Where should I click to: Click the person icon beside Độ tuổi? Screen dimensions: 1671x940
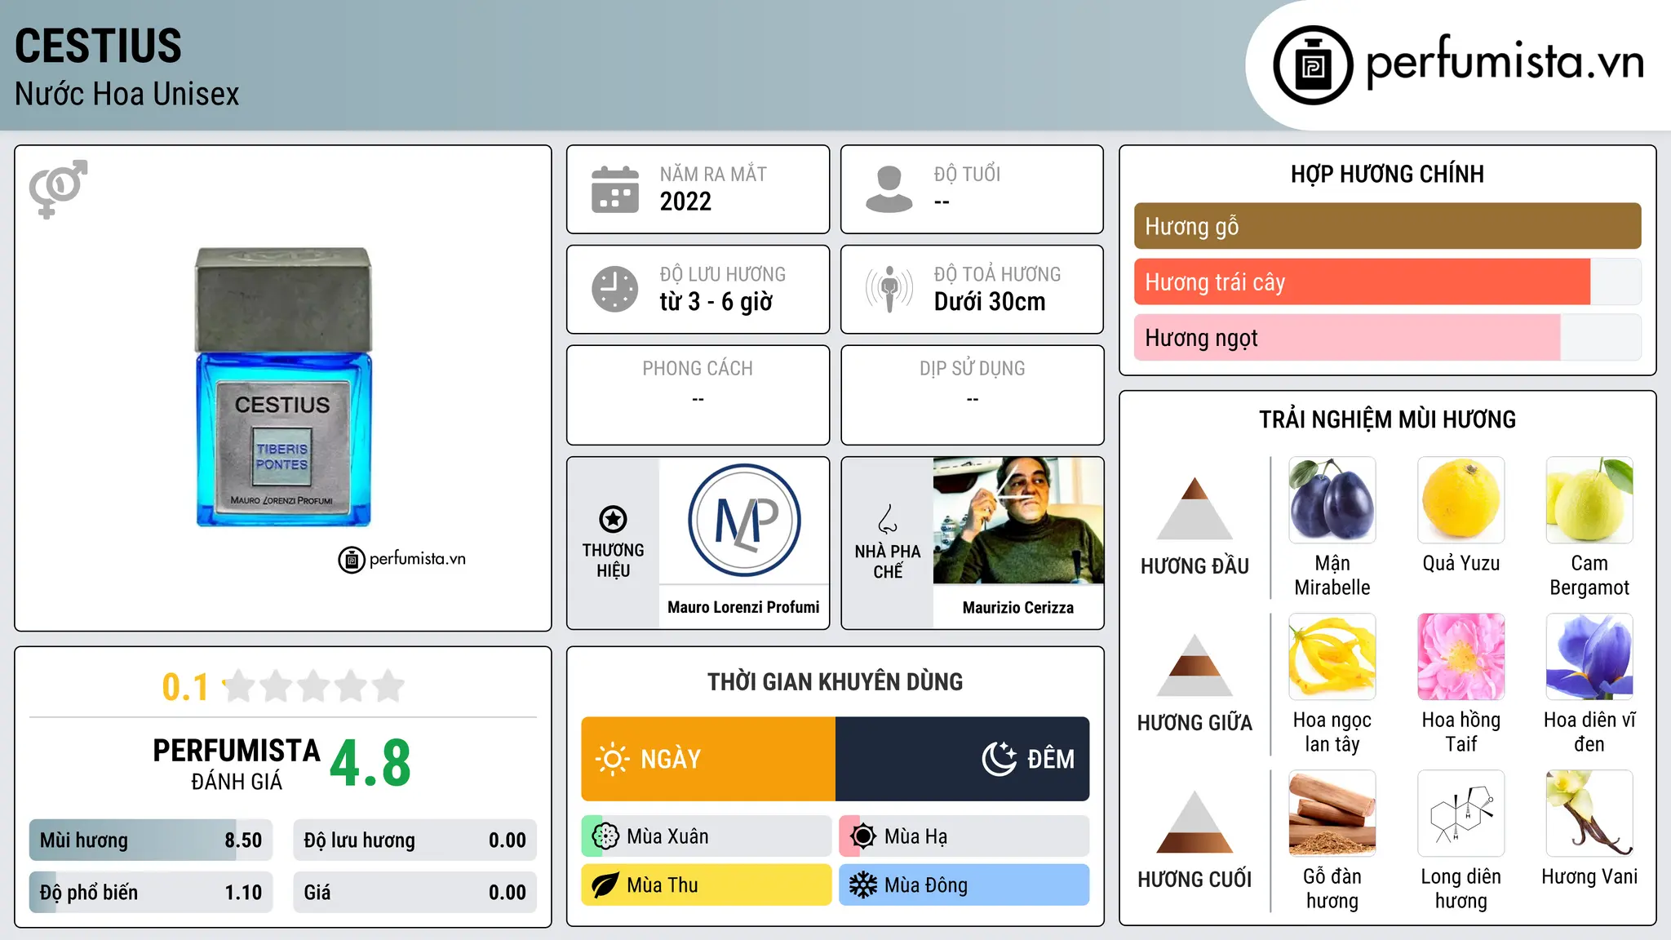889,189
